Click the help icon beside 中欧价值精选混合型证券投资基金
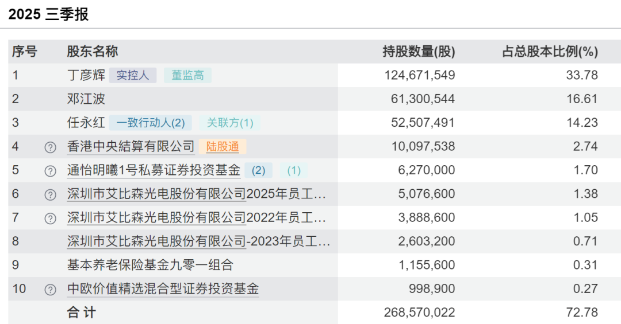The width and height of the screenshot is (621, 324). (50, 290)
